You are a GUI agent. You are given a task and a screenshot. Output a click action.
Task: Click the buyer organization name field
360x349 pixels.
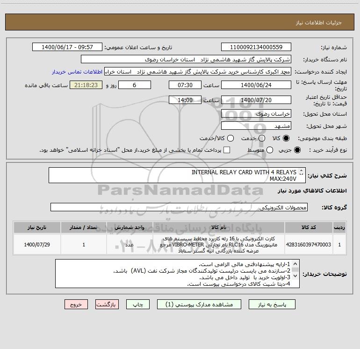pos(186,59)
